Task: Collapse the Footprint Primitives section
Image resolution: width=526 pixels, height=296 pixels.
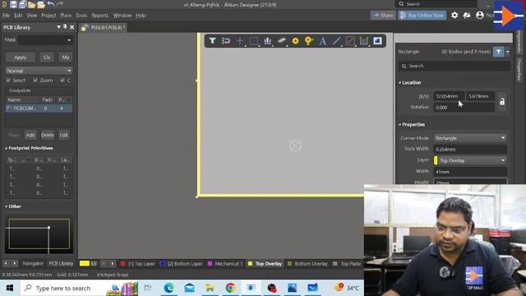Action: [6, 148]
